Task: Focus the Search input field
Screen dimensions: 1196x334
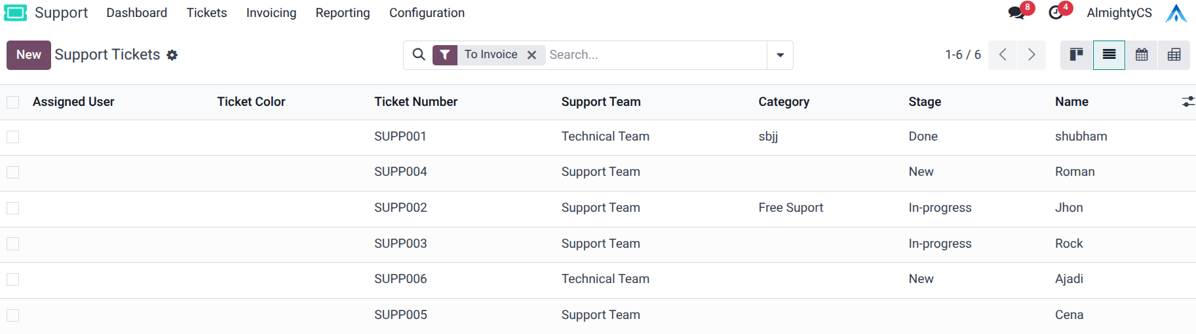Action: point(655,55)
